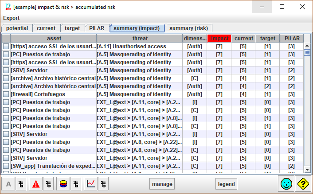Image resolution: width=313 pixels, height=194 pixels.
Task: Click the letter A assets icon
Action: [x=8, y=183]
